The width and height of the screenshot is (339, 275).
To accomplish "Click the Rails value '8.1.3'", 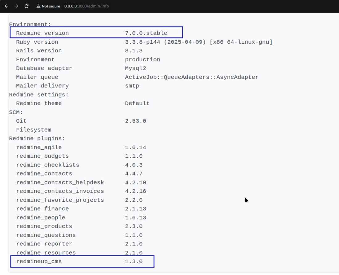I will pos(134,51).
